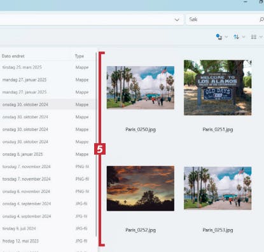Click the vertical scrollbar of the file list
The height and width of the screenshot is (252, 264).
click(x=96, y=144)
